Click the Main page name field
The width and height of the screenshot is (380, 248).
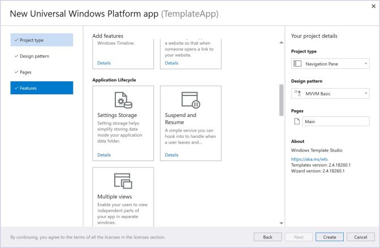click(x=336, y=121)
